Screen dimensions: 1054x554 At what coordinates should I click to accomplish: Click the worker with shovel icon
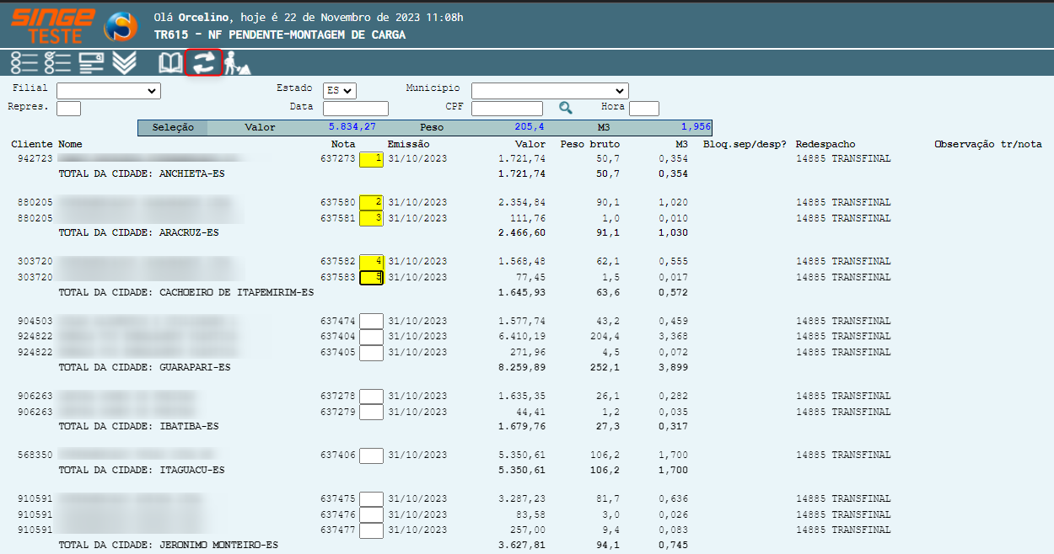point(237,62)
